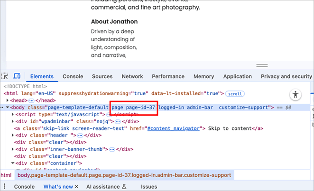Expand the inner-banner-thumb div node
The height and width of the screenshot is (191, 314).
click(x=12, y=149)
